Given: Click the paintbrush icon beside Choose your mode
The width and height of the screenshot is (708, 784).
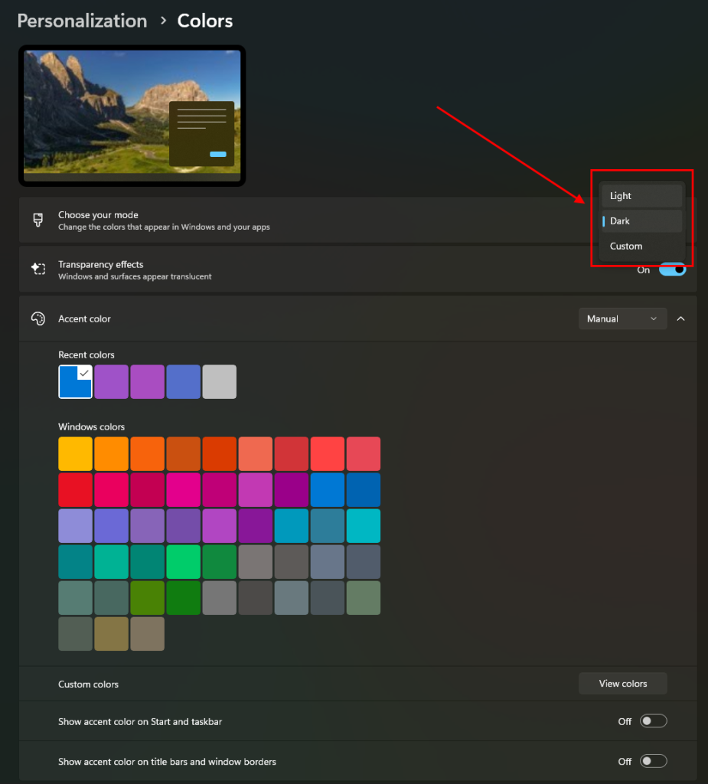Looking at the screenshot, I should point(38,220).
